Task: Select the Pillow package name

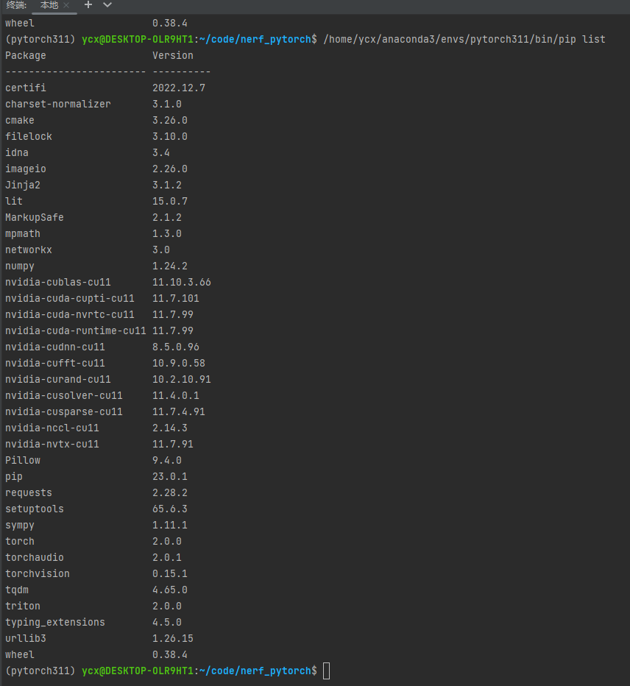Action: [23, 460]
